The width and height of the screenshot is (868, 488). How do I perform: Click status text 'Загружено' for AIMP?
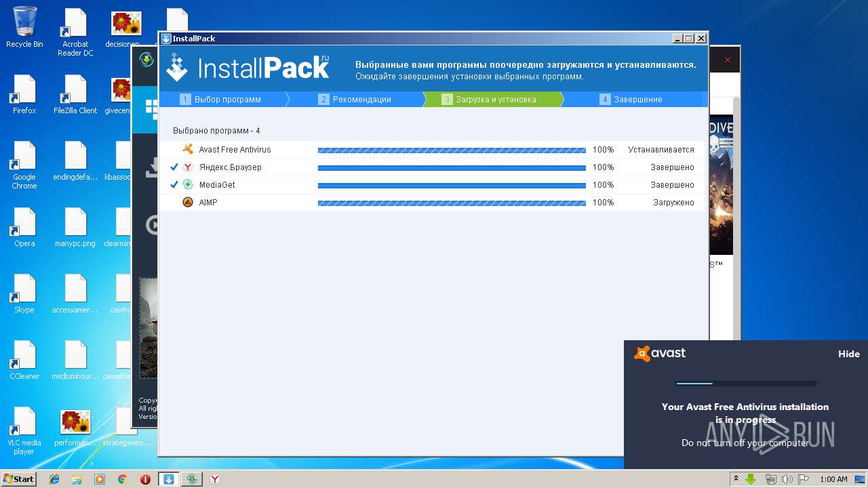pos(673,203)
